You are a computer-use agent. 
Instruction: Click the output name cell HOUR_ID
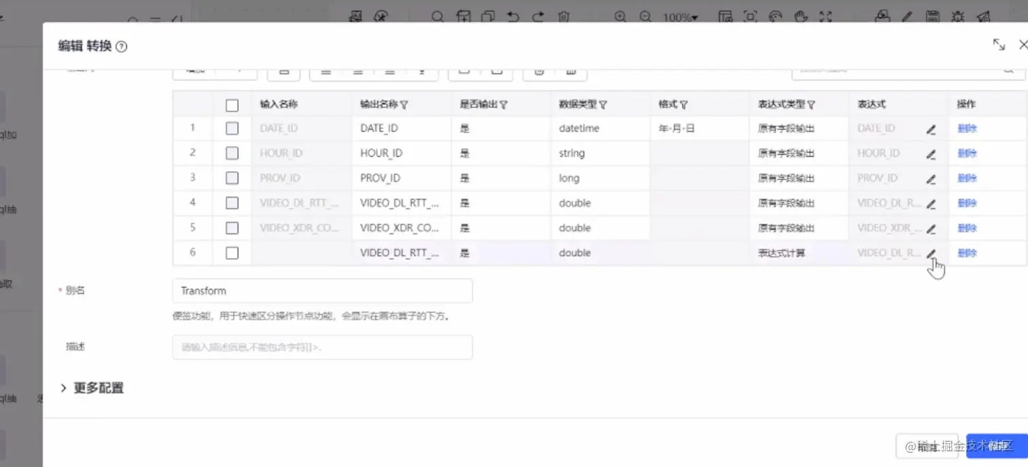[402, 153]
